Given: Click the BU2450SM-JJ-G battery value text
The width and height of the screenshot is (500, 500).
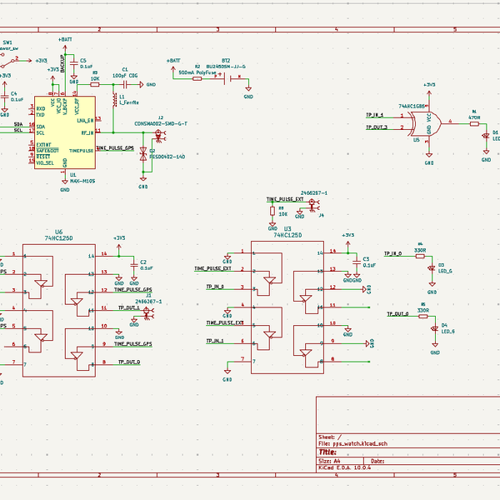Looking at the screenshot, I should click(226, 67).
